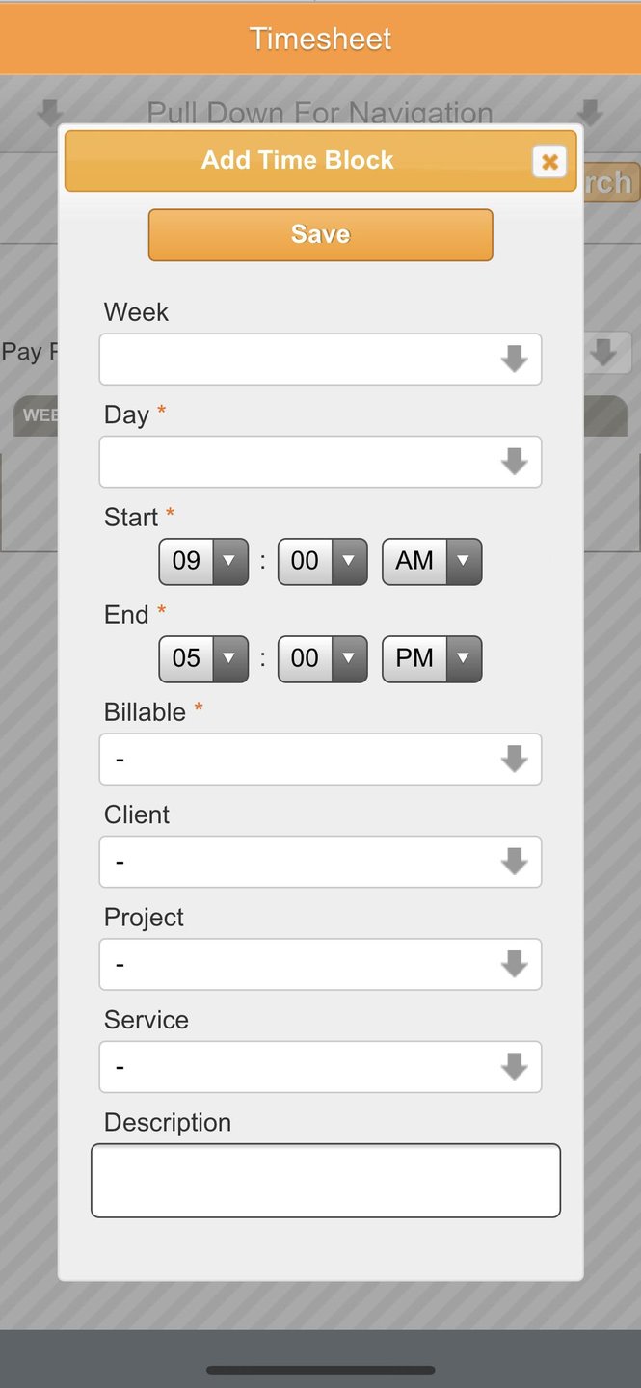Change the End minutes selector
Viewport: 641px width, 1388px height.
coord(322,658)
